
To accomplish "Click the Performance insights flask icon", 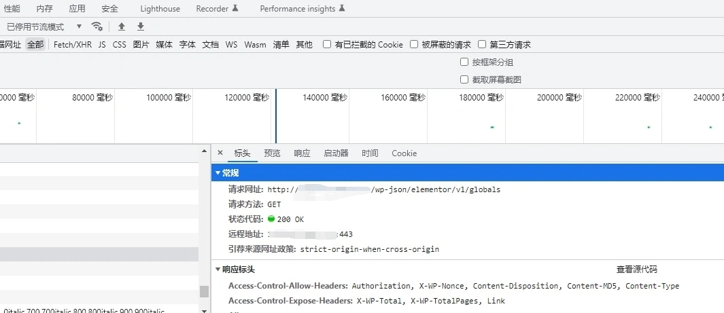I will 342,9.
